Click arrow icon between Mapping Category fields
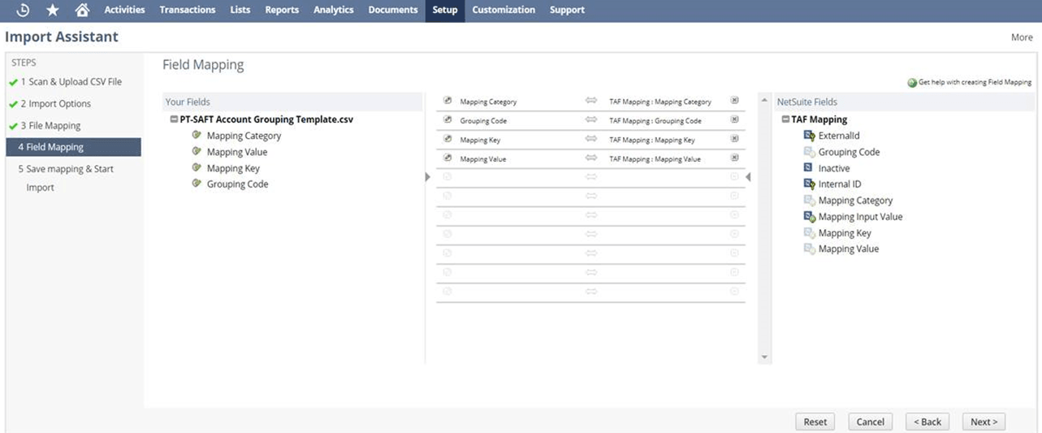Viewport: 1042px width, 433px height. (x=591, y=102)
